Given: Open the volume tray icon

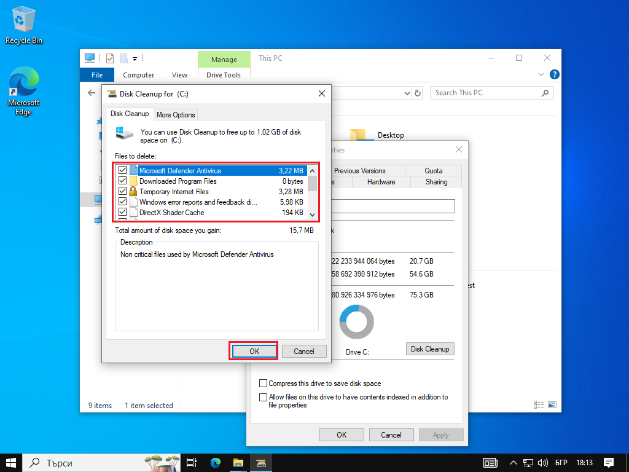Looking at the screenshot, I should (542, 463).
